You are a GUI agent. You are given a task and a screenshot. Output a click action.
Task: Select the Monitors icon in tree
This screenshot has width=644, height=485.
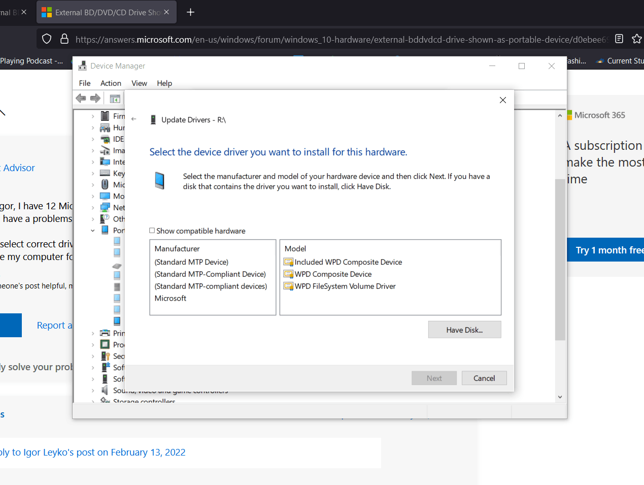coord(105,196)
